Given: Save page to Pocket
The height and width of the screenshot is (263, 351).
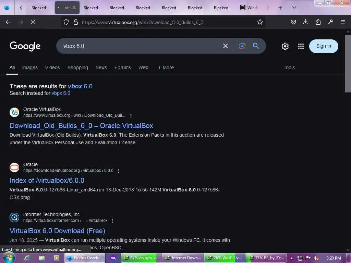Looking at the screenshot, I should pos(293,22).
